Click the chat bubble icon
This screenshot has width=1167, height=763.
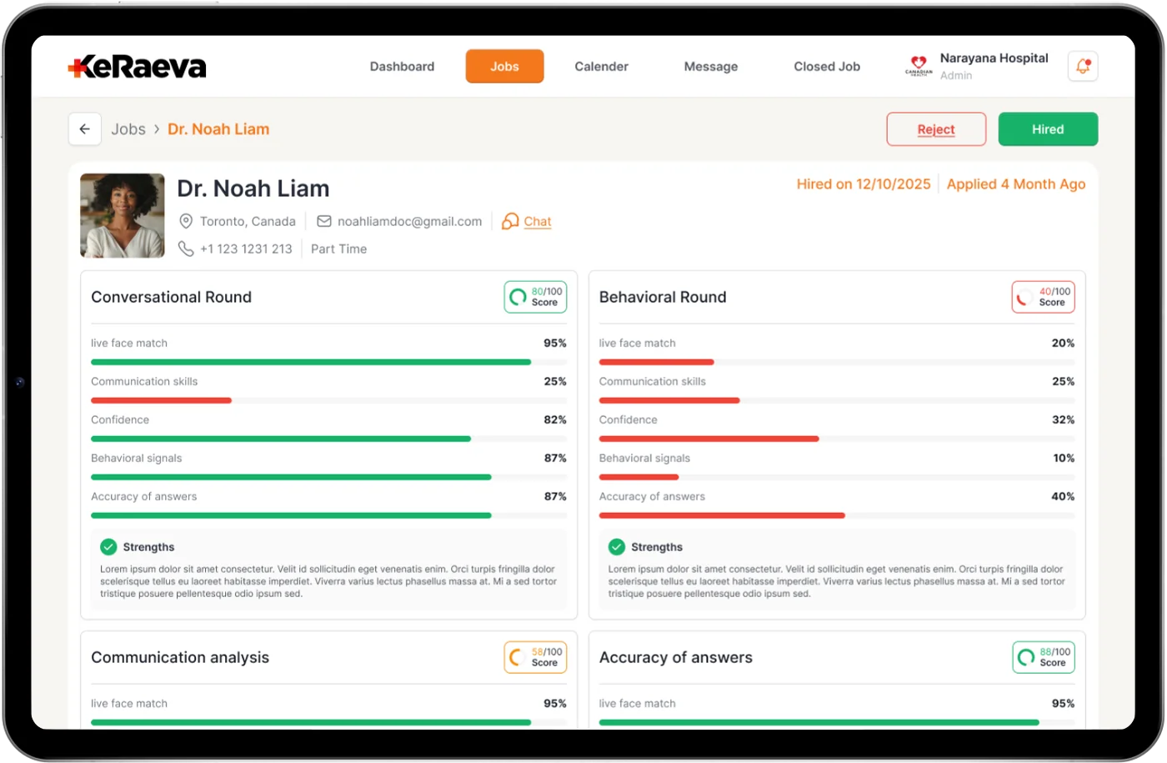pos(510,221)
